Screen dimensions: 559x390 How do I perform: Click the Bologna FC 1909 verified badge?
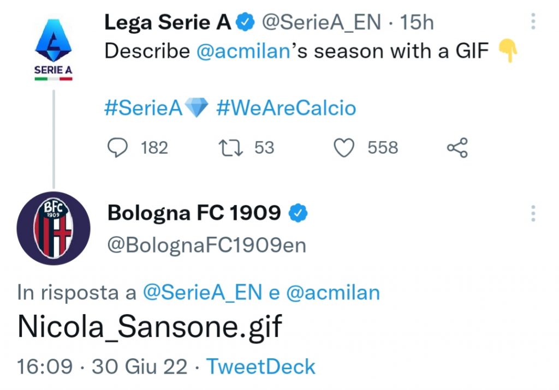pos(298,213)
